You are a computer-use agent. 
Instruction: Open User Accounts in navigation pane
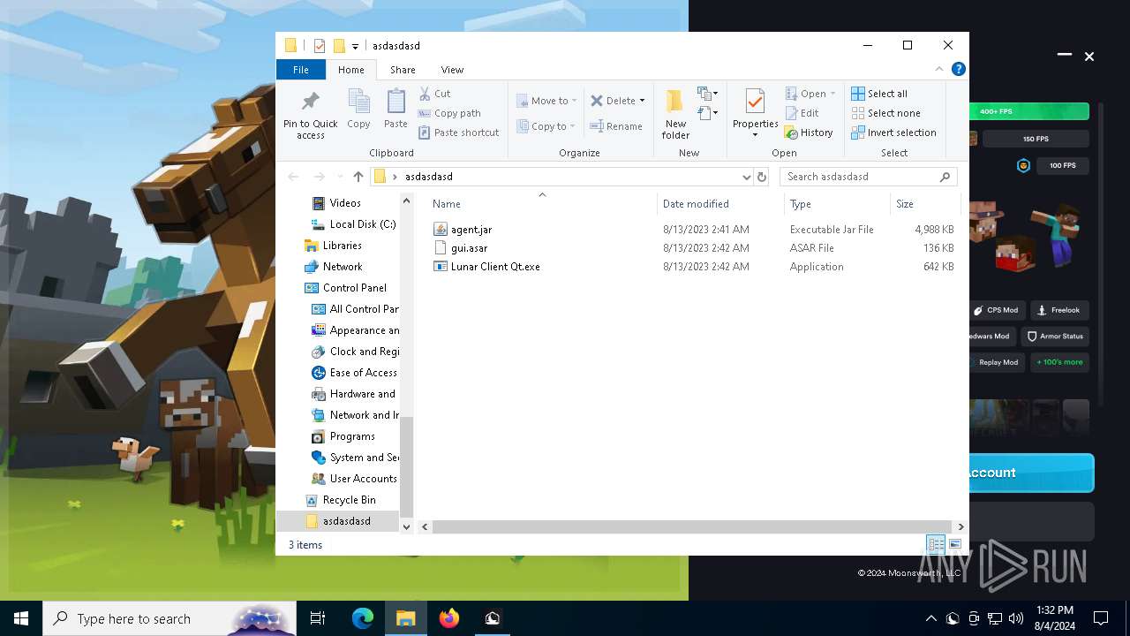pyautogui.click(x=362, y=479)
